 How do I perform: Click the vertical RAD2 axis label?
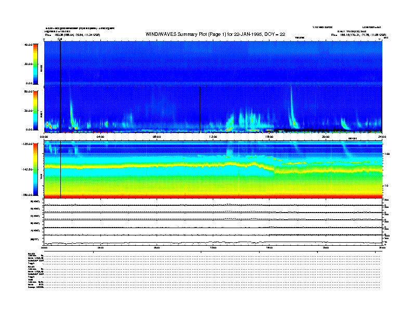42,69
